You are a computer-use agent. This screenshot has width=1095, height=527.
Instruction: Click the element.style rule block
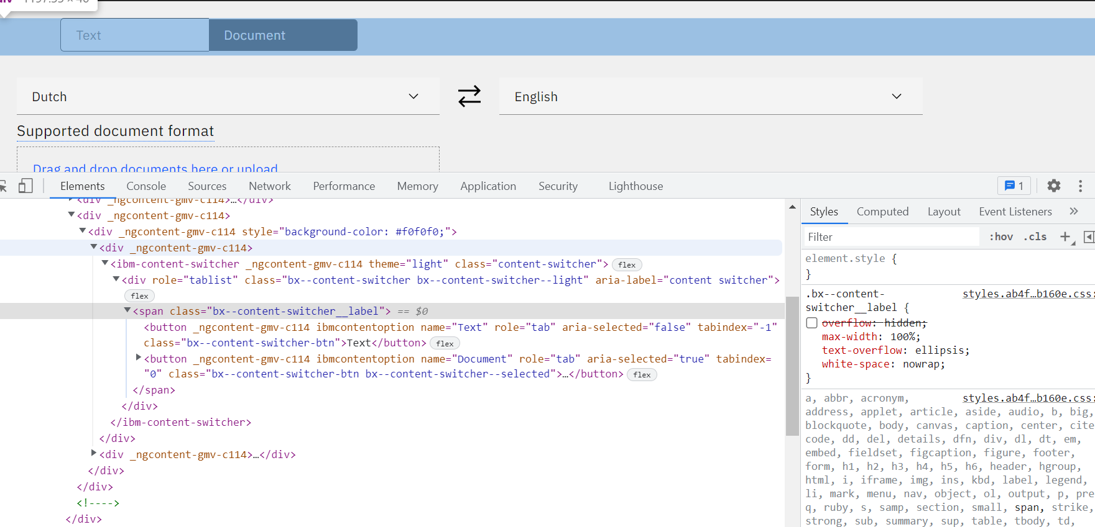point(948,266)
